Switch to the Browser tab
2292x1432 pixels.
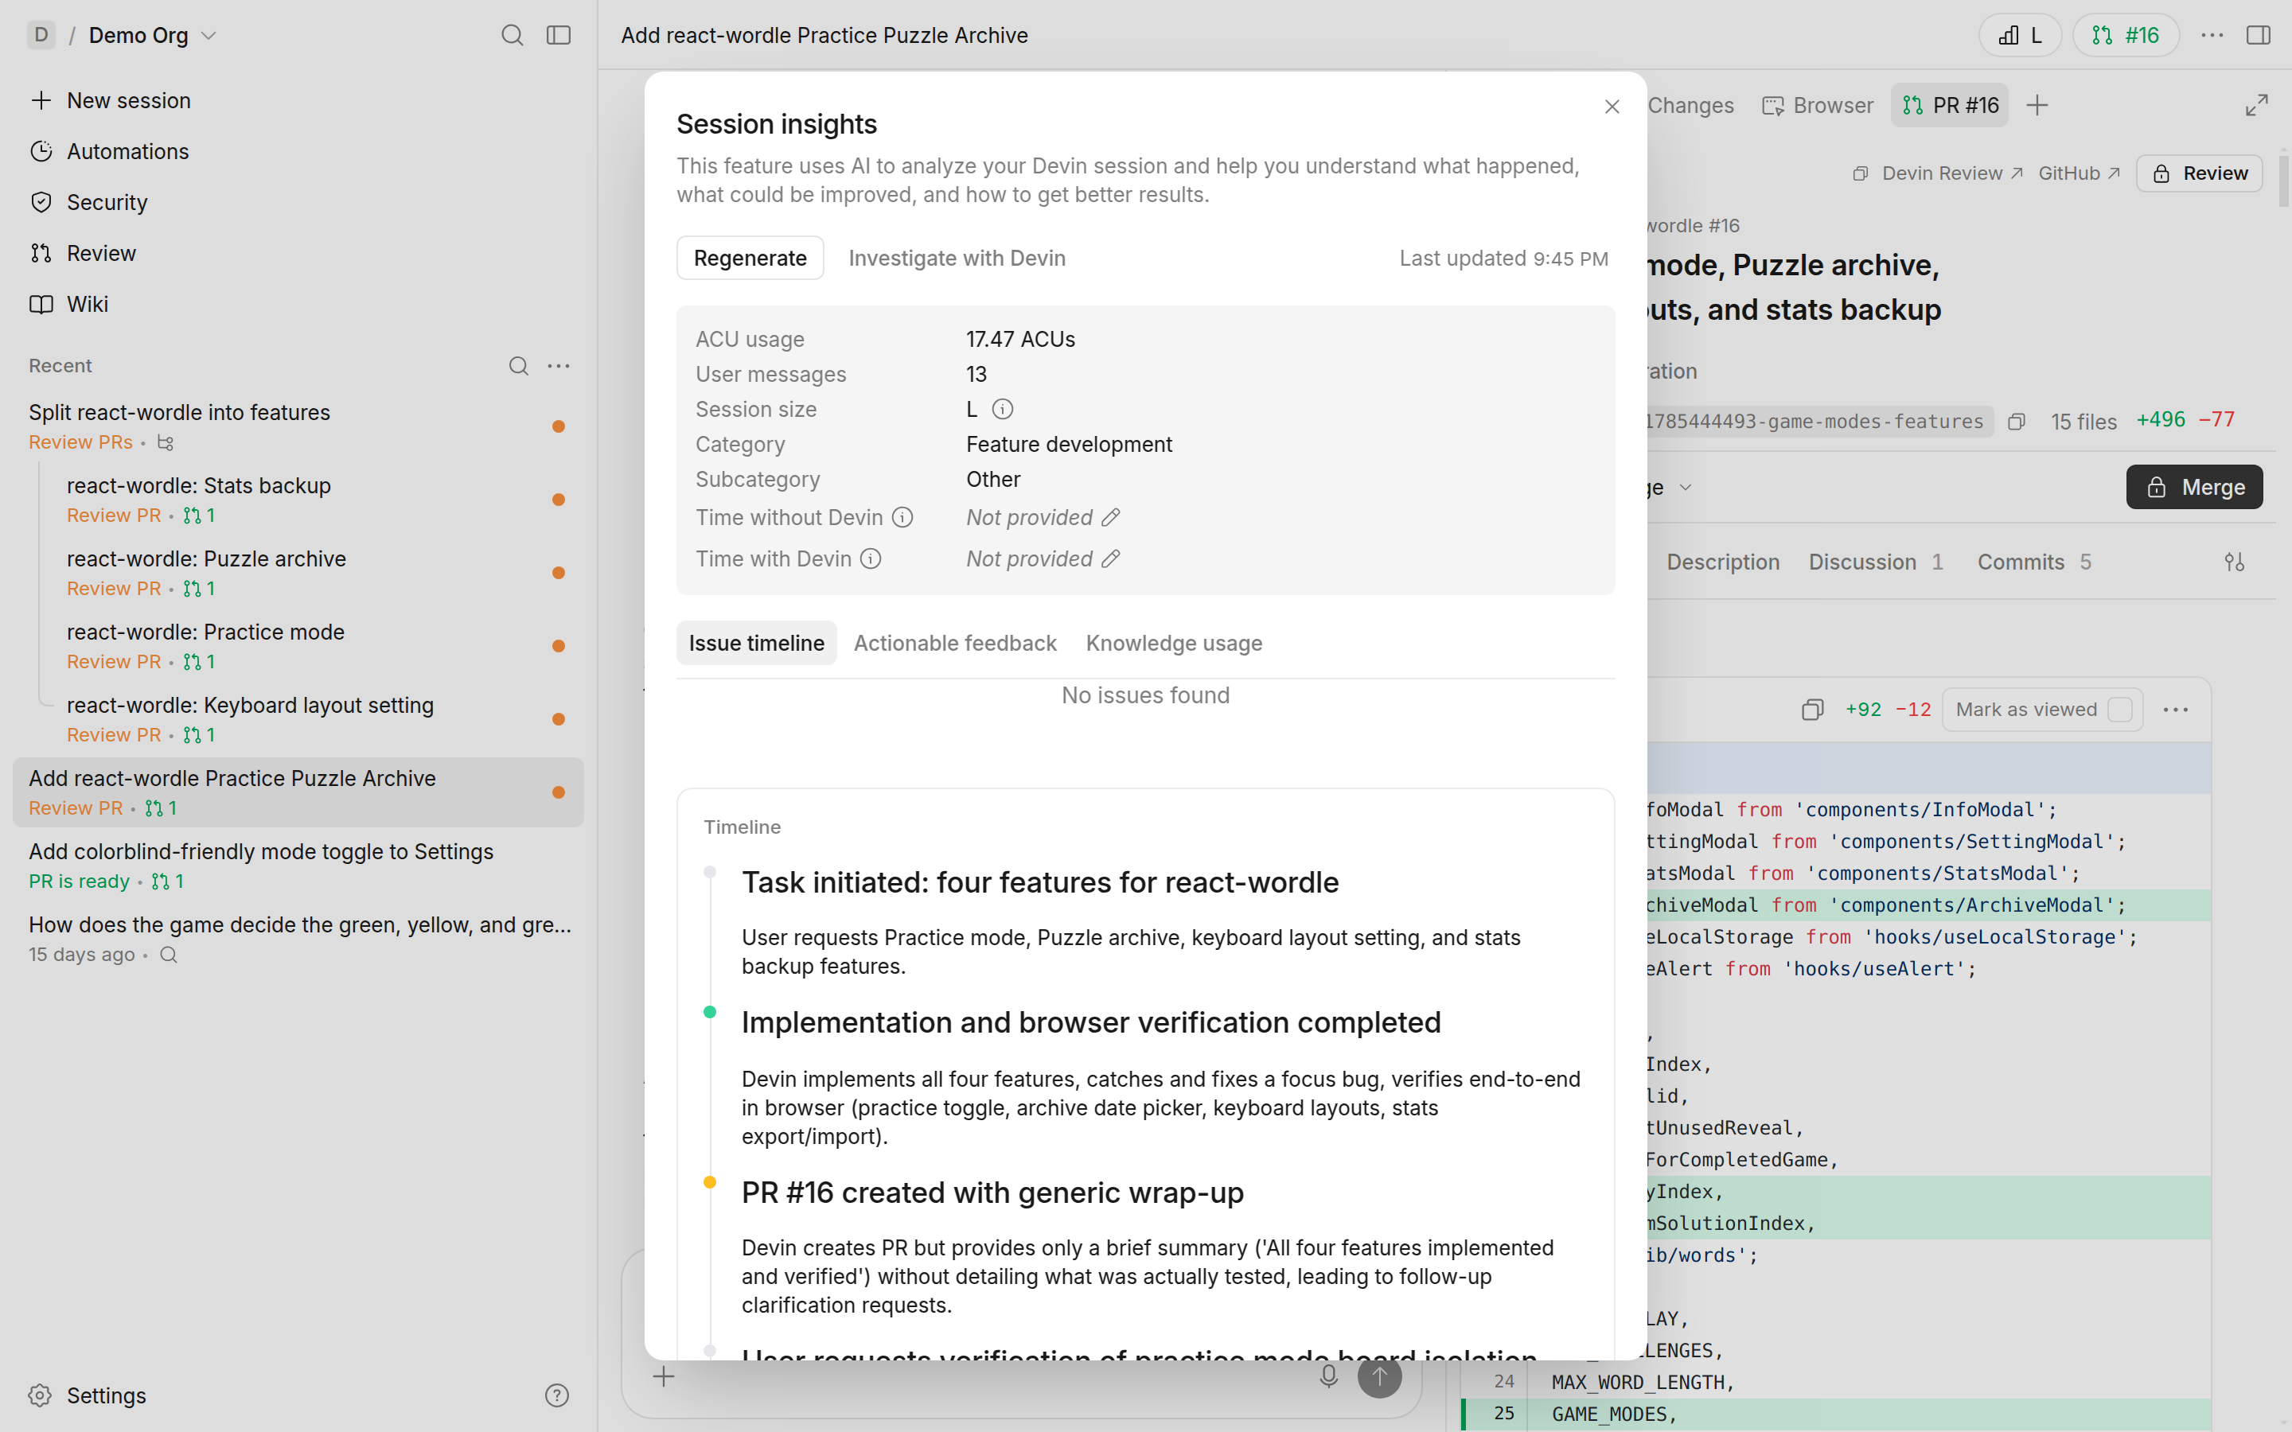coord(1818,105)
